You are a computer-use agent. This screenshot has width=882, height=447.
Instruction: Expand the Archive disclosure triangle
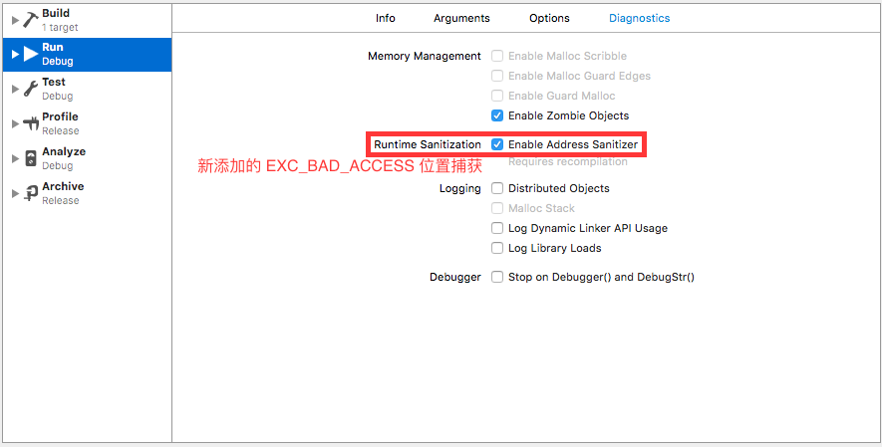pos(15,193)
